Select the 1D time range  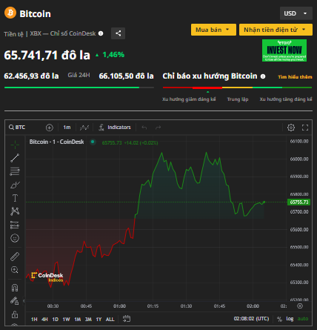pos(56,320)
